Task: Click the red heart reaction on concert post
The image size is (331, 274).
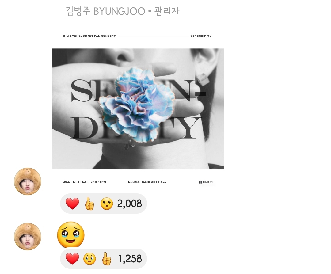Action: [72, 204]
